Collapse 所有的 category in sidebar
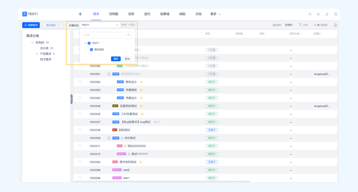Screen dimensions: 358x192 tap(32, 43)
